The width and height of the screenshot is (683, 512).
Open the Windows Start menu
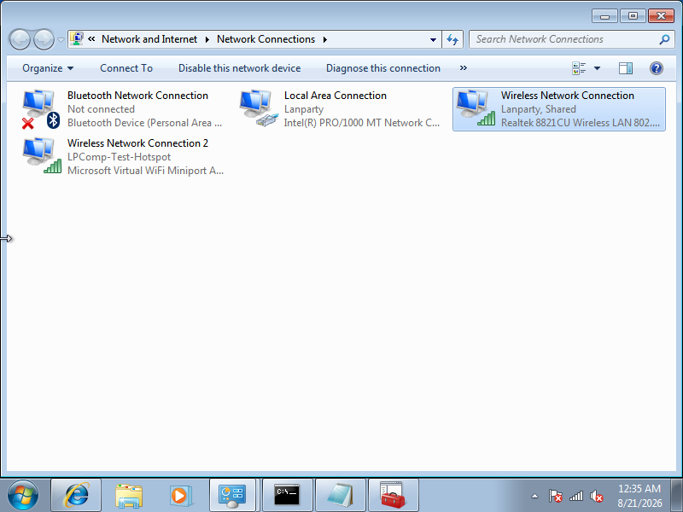23,496
